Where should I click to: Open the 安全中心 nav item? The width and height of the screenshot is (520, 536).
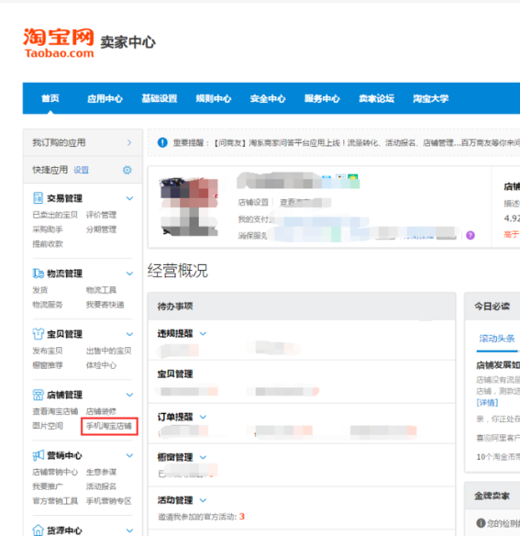coord(268,99)
